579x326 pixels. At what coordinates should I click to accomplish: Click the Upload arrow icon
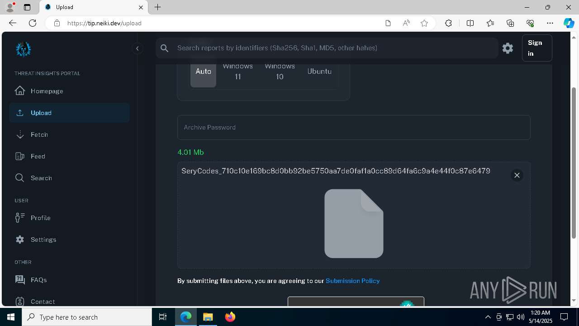(x=20, y=113)
